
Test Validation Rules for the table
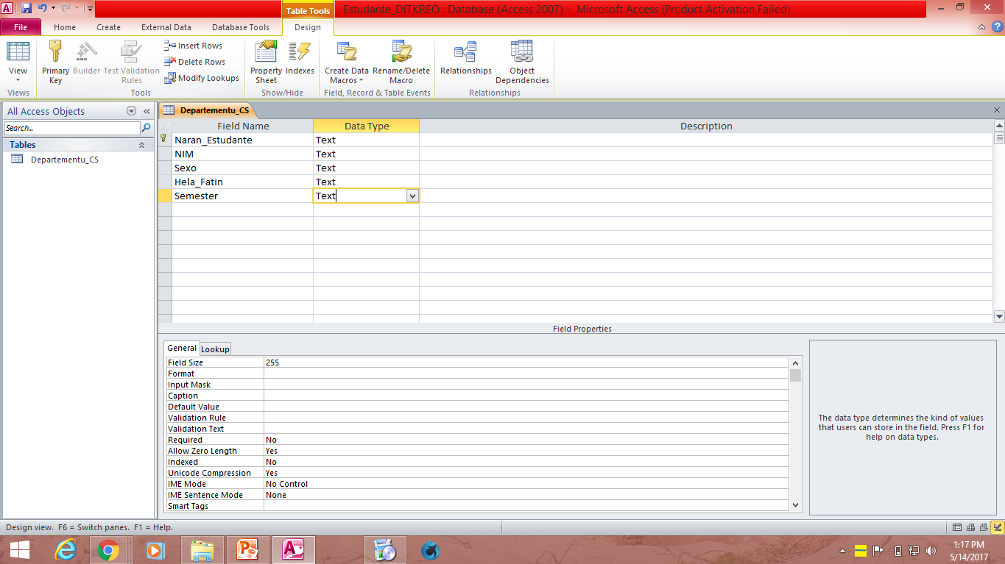point(132,62)
